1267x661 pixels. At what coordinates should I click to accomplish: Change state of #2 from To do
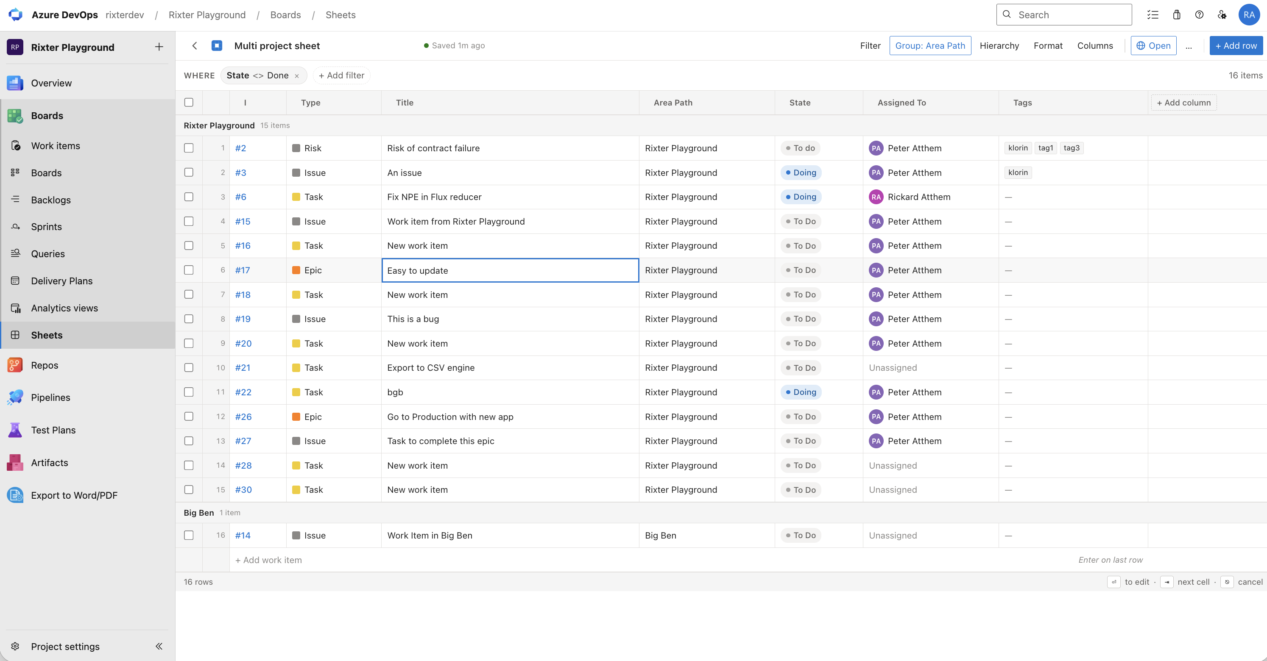(x=800, y=148)
